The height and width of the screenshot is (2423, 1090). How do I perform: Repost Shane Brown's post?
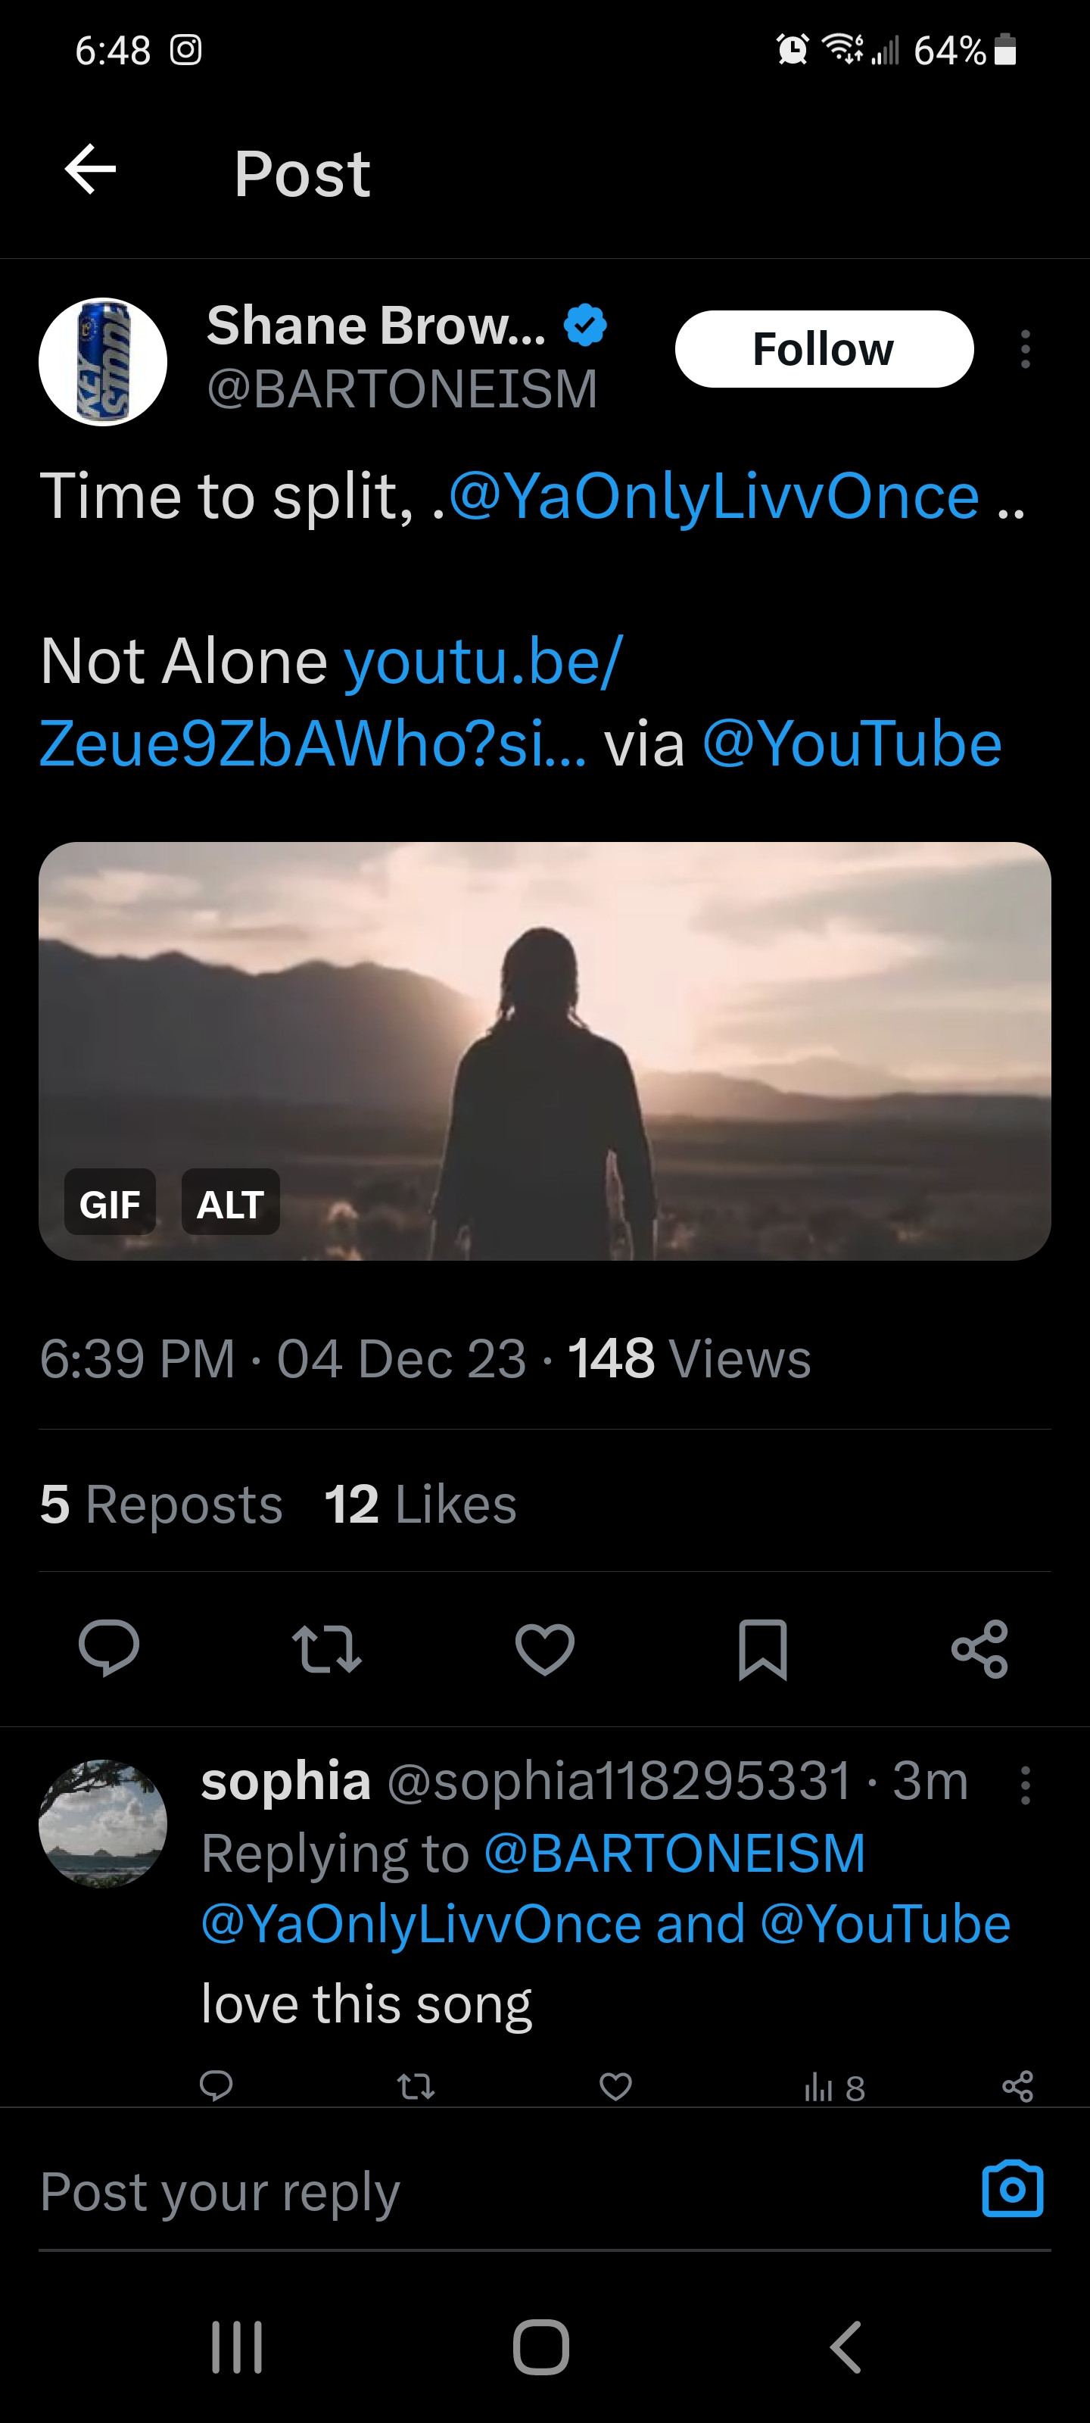pyautogui.click(x=326, y=1648)
